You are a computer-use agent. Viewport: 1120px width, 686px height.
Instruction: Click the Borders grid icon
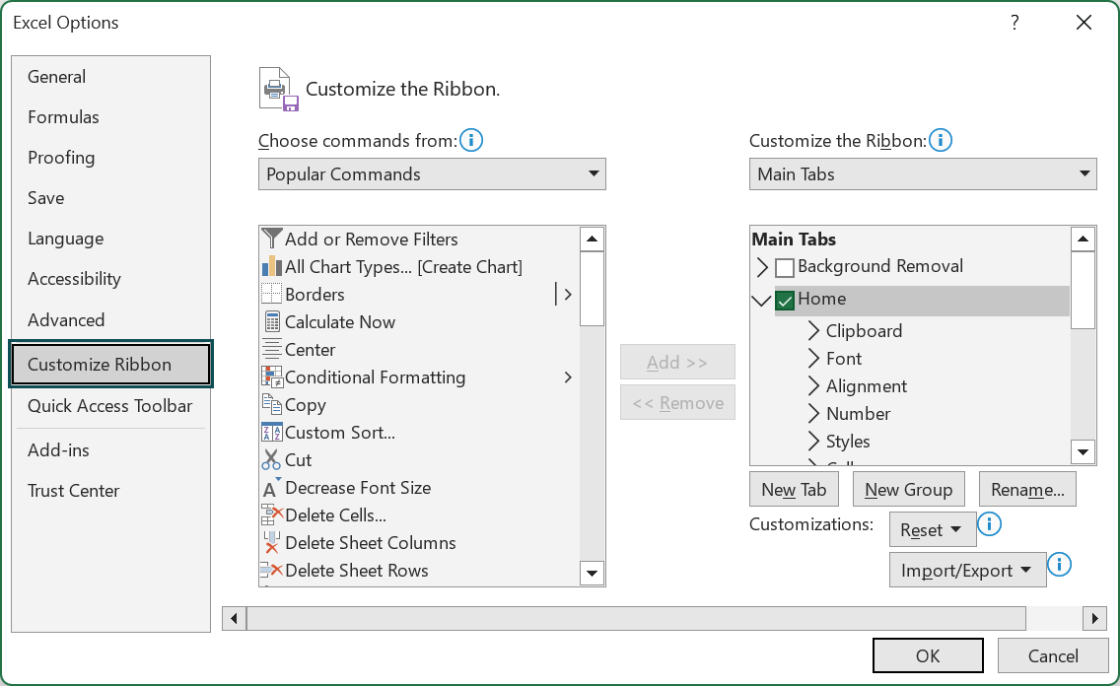tap(271, 294)
